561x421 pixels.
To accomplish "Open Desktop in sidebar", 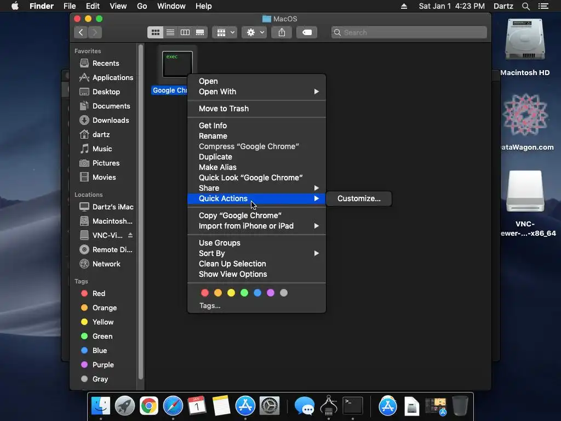I will (100, 92).
